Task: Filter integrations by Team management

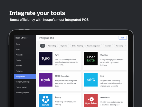Action: coord(94,46)
